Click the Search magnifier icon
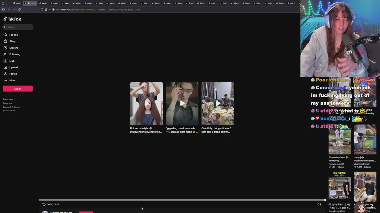Image resolution: width=380 pixels, height=213 pixels. [5, 27]
